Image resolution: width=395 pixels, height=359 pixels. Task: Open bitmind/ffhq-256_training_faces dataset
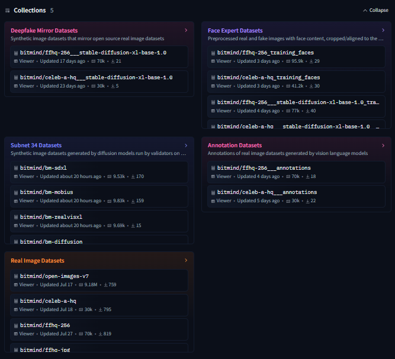296,57
